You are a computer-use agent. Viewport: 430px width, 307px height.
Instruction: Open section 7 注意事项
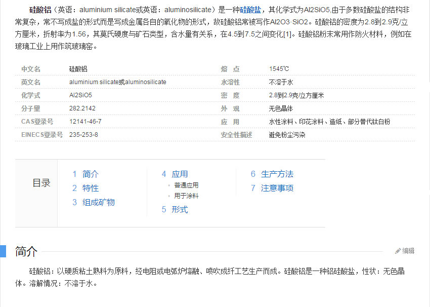click(277, 188)
